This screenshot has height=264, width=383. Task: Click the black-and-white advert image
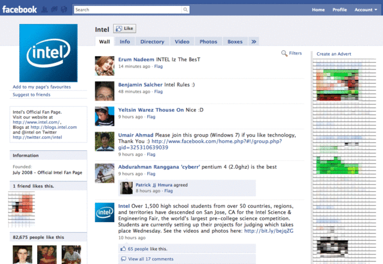(332, 247)
